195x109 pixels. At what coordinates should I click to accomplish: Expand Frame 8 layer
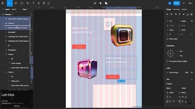point(3,23)
